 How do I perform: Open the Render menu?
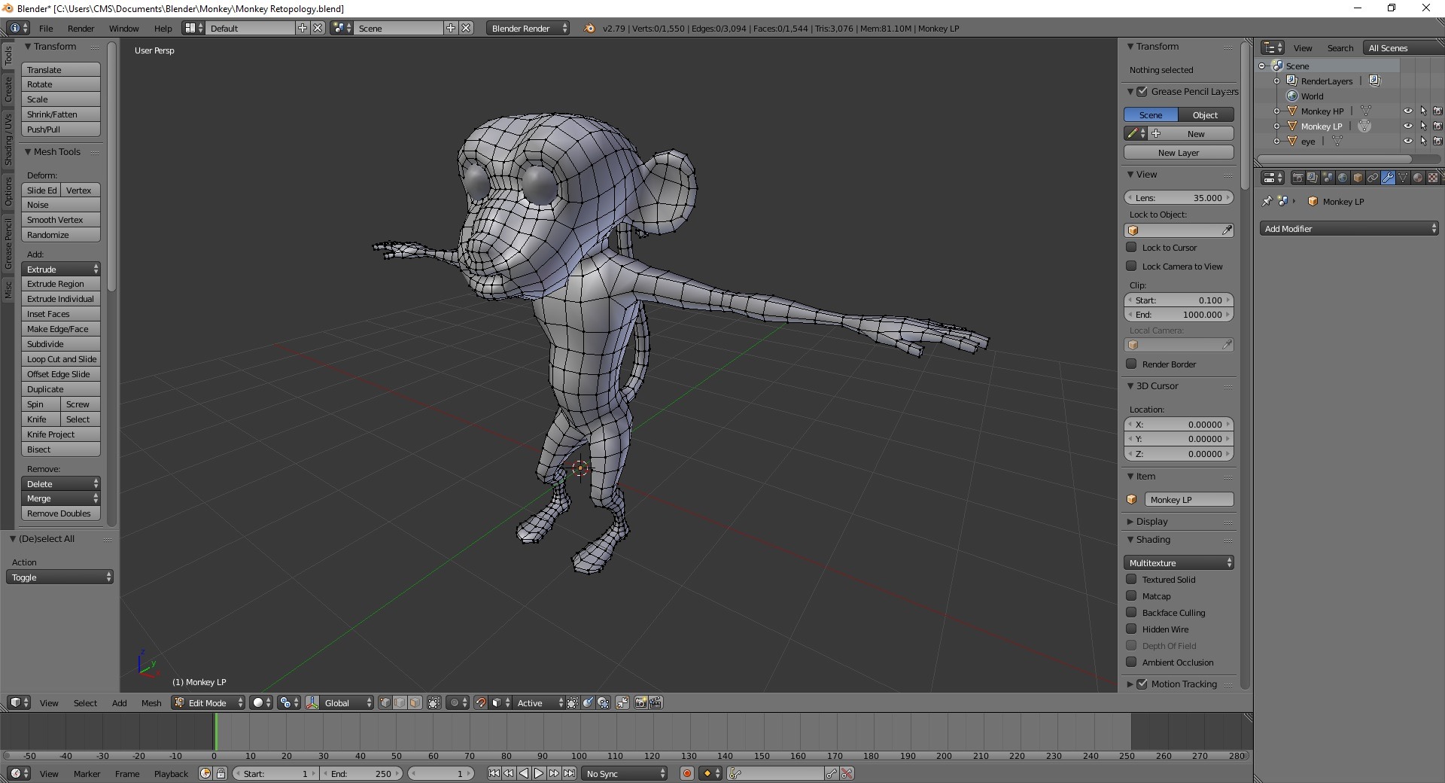click(x=81, y=28)
